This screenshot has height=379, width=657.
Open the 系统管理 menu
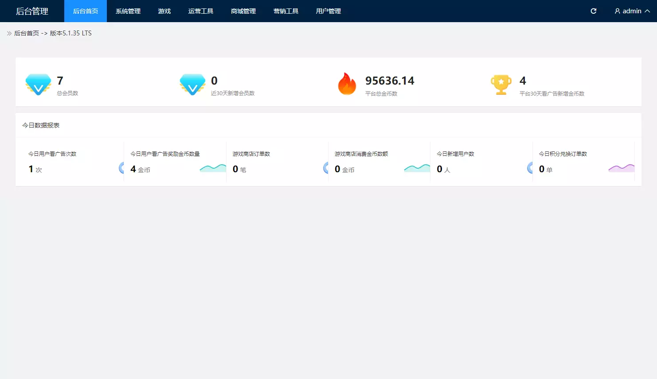coord(128,11)
